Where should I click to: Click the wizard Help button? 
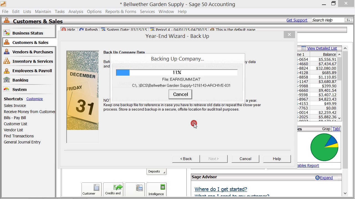(x=277, y=159)
